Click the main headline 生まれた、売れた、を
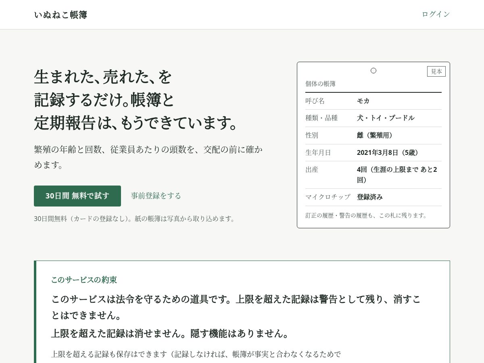The image size is (484, 363). (103, 76)
